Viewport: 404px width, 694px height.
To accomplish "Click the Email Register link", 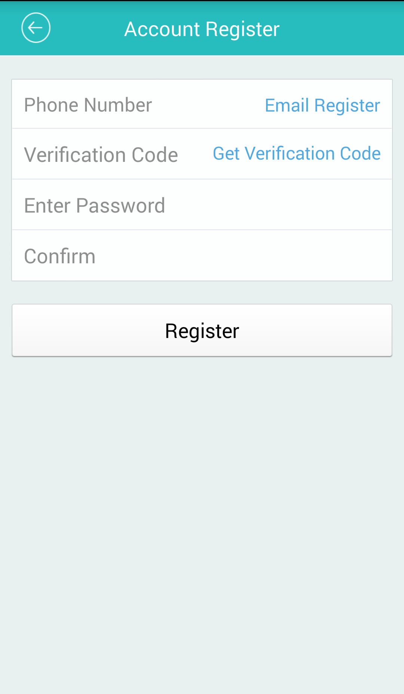I will pyautogui.click(x=322, y=105).
